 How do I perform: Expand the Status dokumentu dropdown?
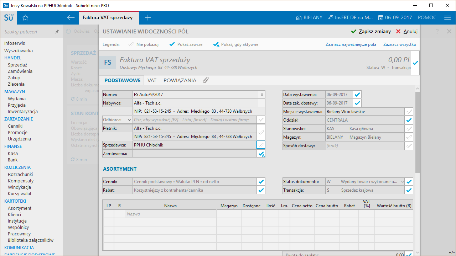click(x=403, y=182)
